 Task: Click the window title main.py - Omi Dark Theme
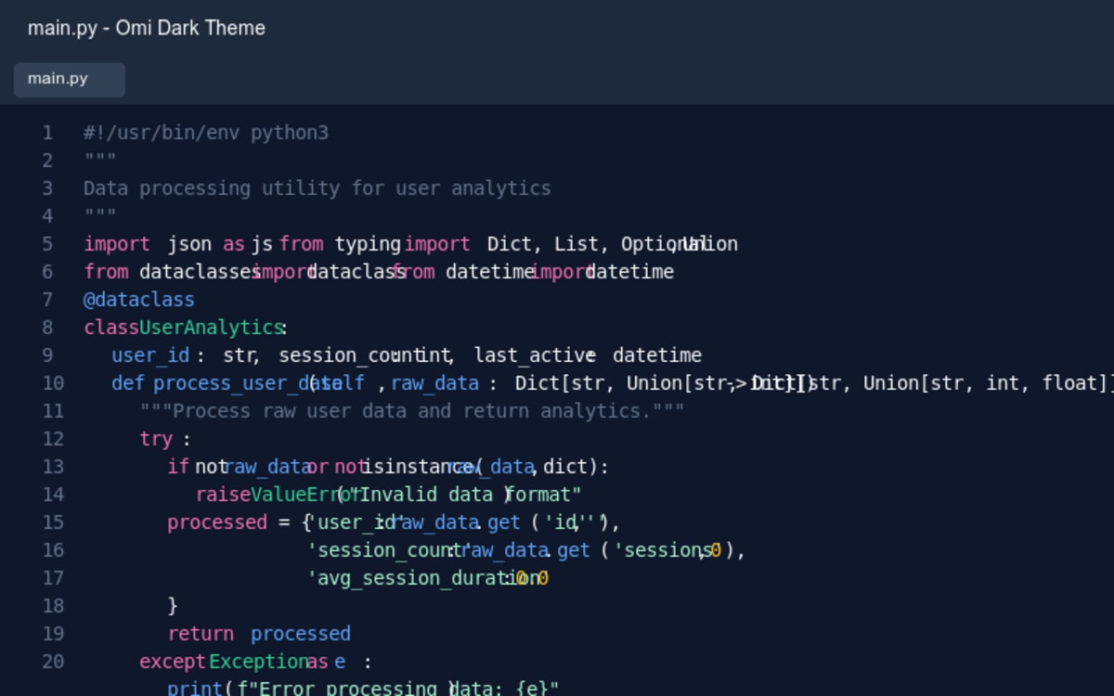147,28
